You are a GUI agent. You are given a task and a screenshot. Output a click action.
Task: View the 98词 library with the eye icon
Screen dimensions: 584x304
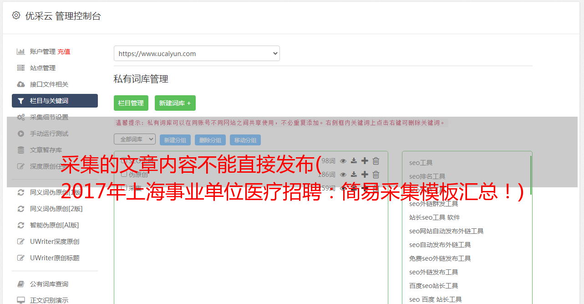tap(343, 160)
